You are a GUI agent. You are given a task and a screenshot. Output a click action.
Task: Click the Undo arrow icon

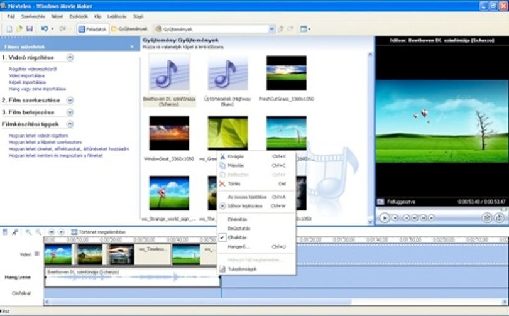[x=45, y=29]
